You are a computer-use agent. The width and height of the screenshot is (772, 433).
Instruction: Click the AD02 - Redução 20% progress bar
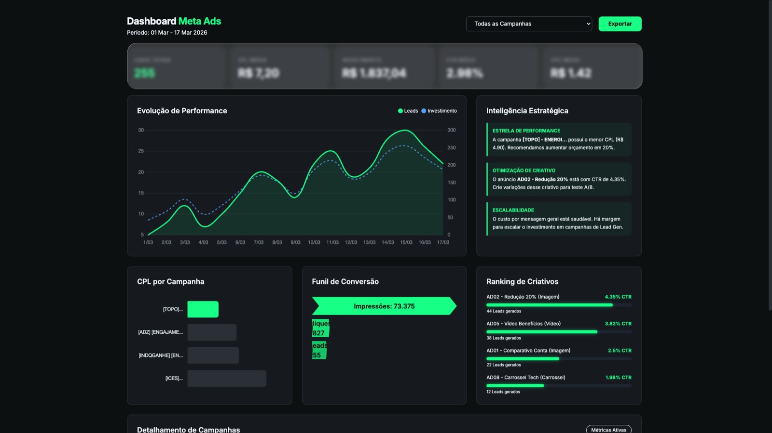559,305
